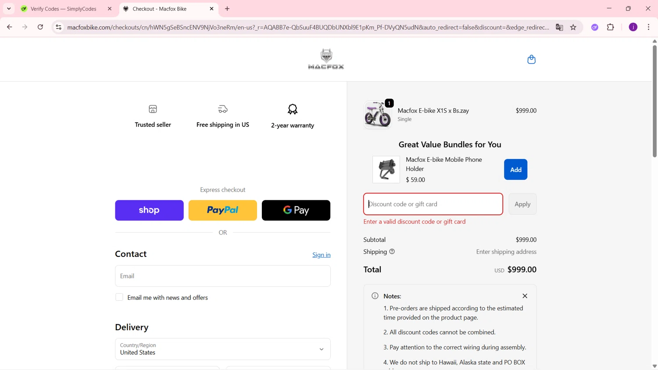Click the Express checkout label
Viewport: 658px width, 370px height.
pyautogui.click(x=223, y=190)
